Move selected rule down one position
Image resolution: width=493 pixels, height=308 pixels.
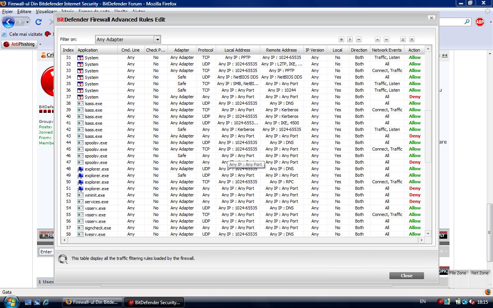386,39
